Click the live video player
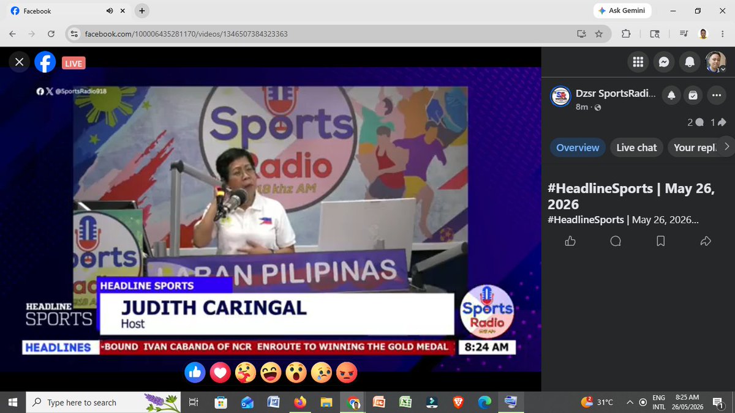Image resolution: width=735 pixels, height=413 pixels. tap(270, 220)
